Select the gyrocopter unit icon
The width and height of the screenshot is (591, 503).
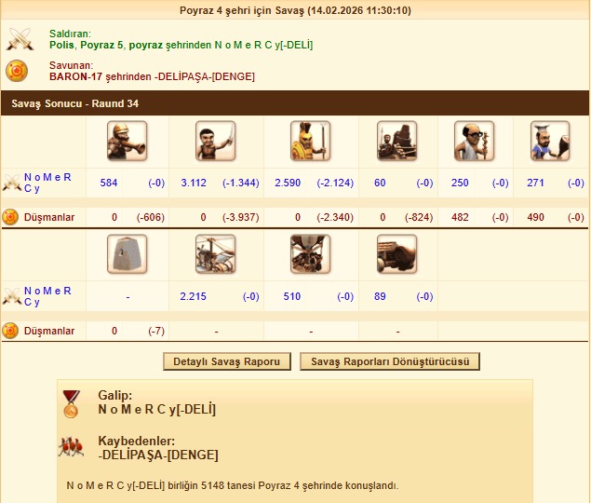coord(216,254)
